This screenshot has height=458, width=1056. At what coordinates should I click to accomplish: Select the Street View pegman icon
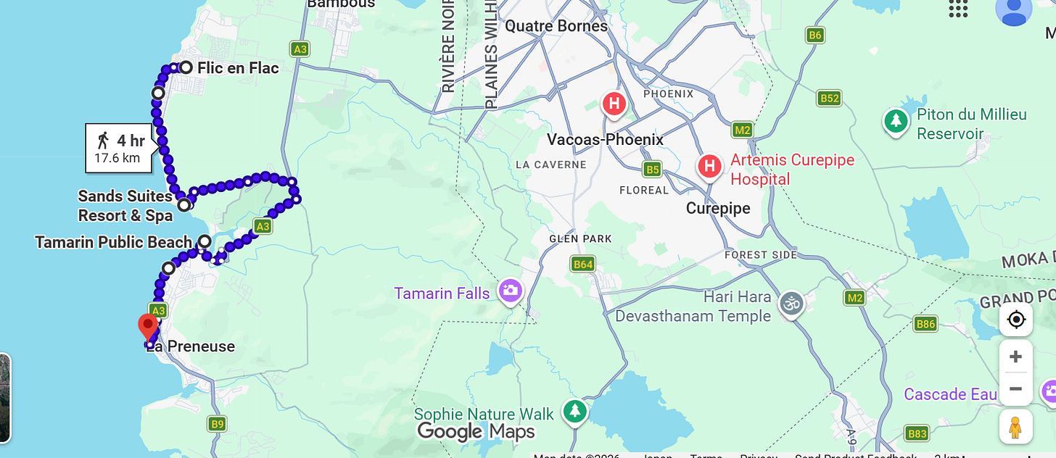click(1016, 427)
